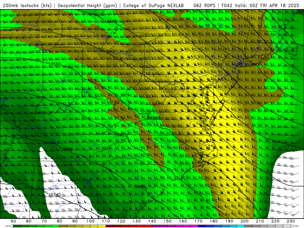Click the "College of DuPage NEXLAB" header text
This screenshot has height=228, width=304.
pos(154,5)
